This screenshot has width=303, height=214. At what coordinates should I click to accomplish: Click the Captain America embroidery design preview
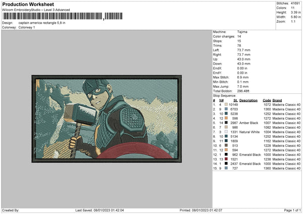coord(107,119)
